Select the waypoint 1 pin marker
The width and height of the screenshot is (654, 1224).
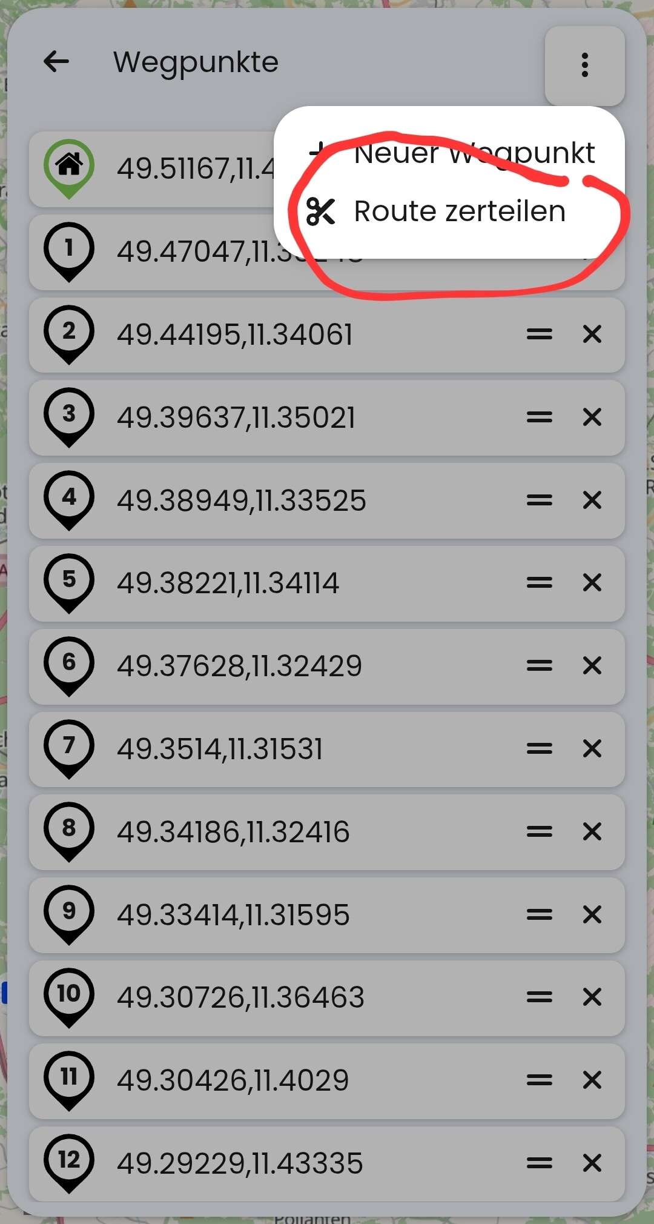pyautogui.click(x=69, y=251)
